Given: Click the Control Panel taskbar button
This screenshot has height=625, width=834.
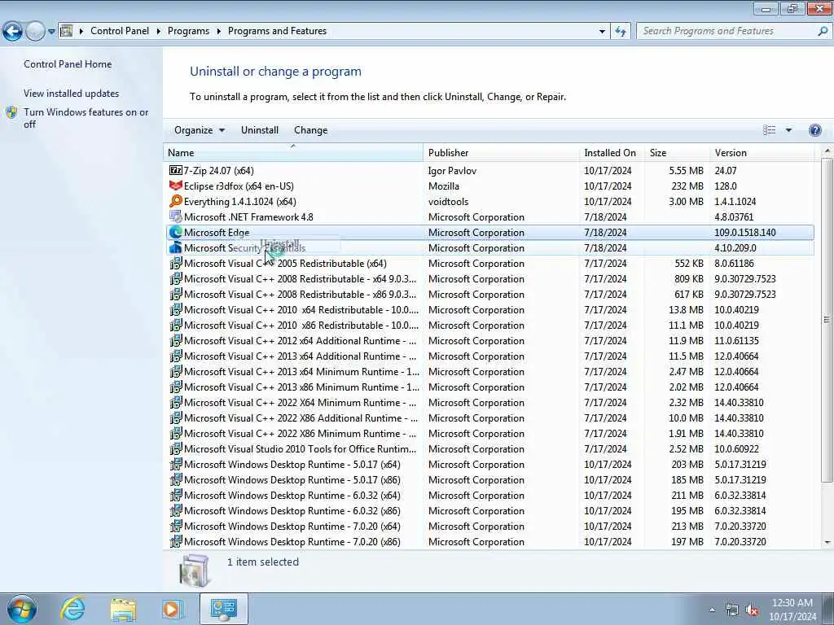Looking at the screenshot, I should click(223, 609).
